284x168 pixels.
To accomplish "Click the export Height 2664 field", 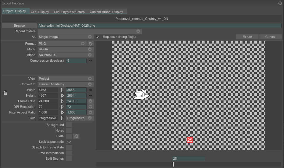I will [76, 96].
